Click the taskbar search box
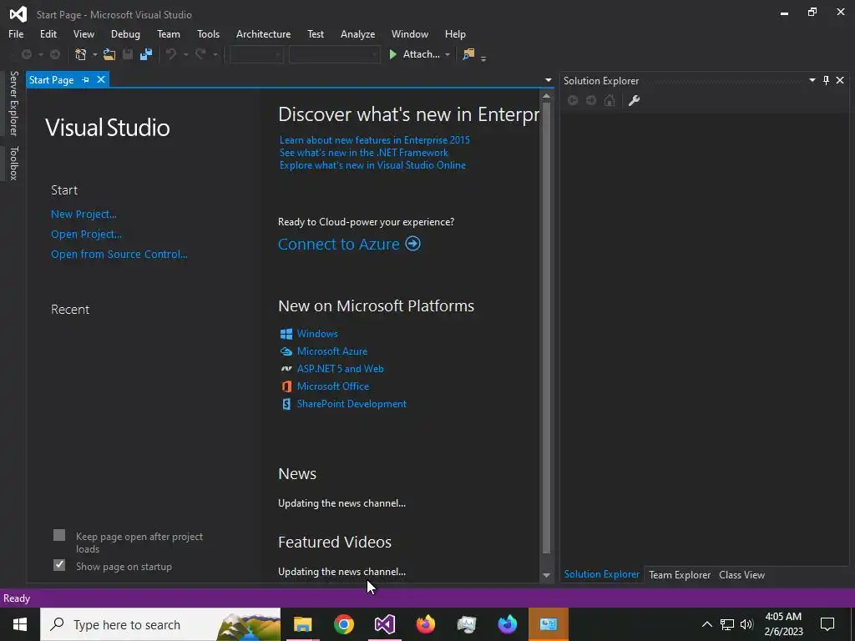The height and width of the screenshot is (641, 855). coord(160,624)
